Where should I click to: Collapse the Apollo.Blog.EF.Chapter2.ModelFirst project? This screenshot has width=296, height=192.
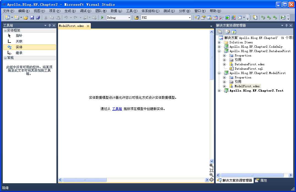point(219,73)
